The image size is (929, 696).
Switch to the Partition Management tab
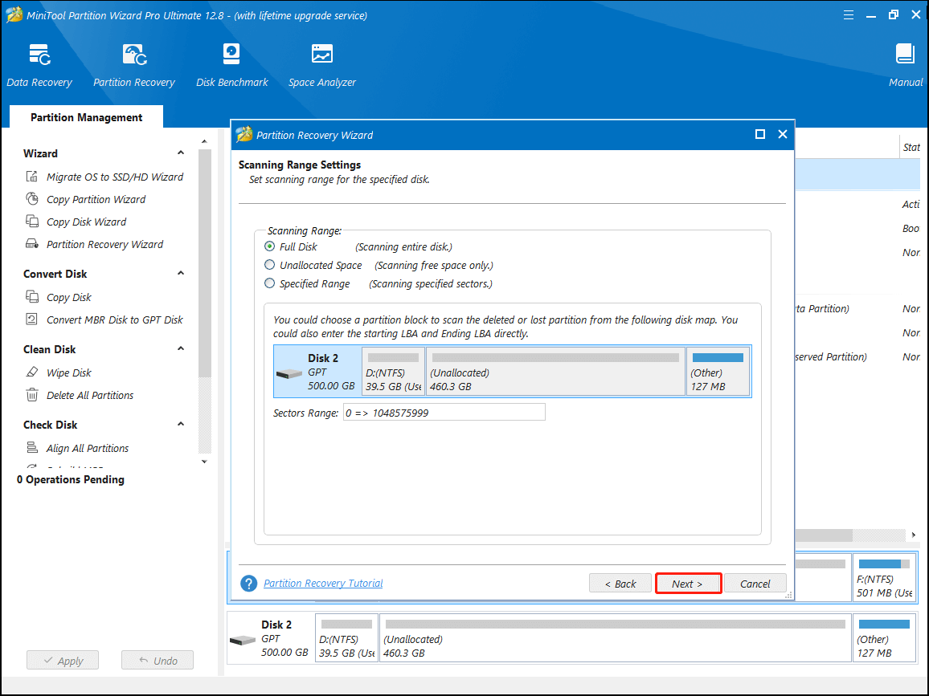click(87, 117)
